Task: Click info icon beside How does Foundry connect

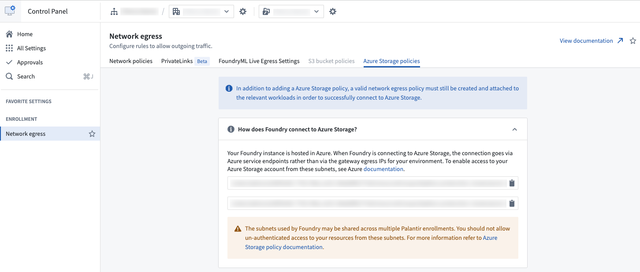Action: pos(231,129)
